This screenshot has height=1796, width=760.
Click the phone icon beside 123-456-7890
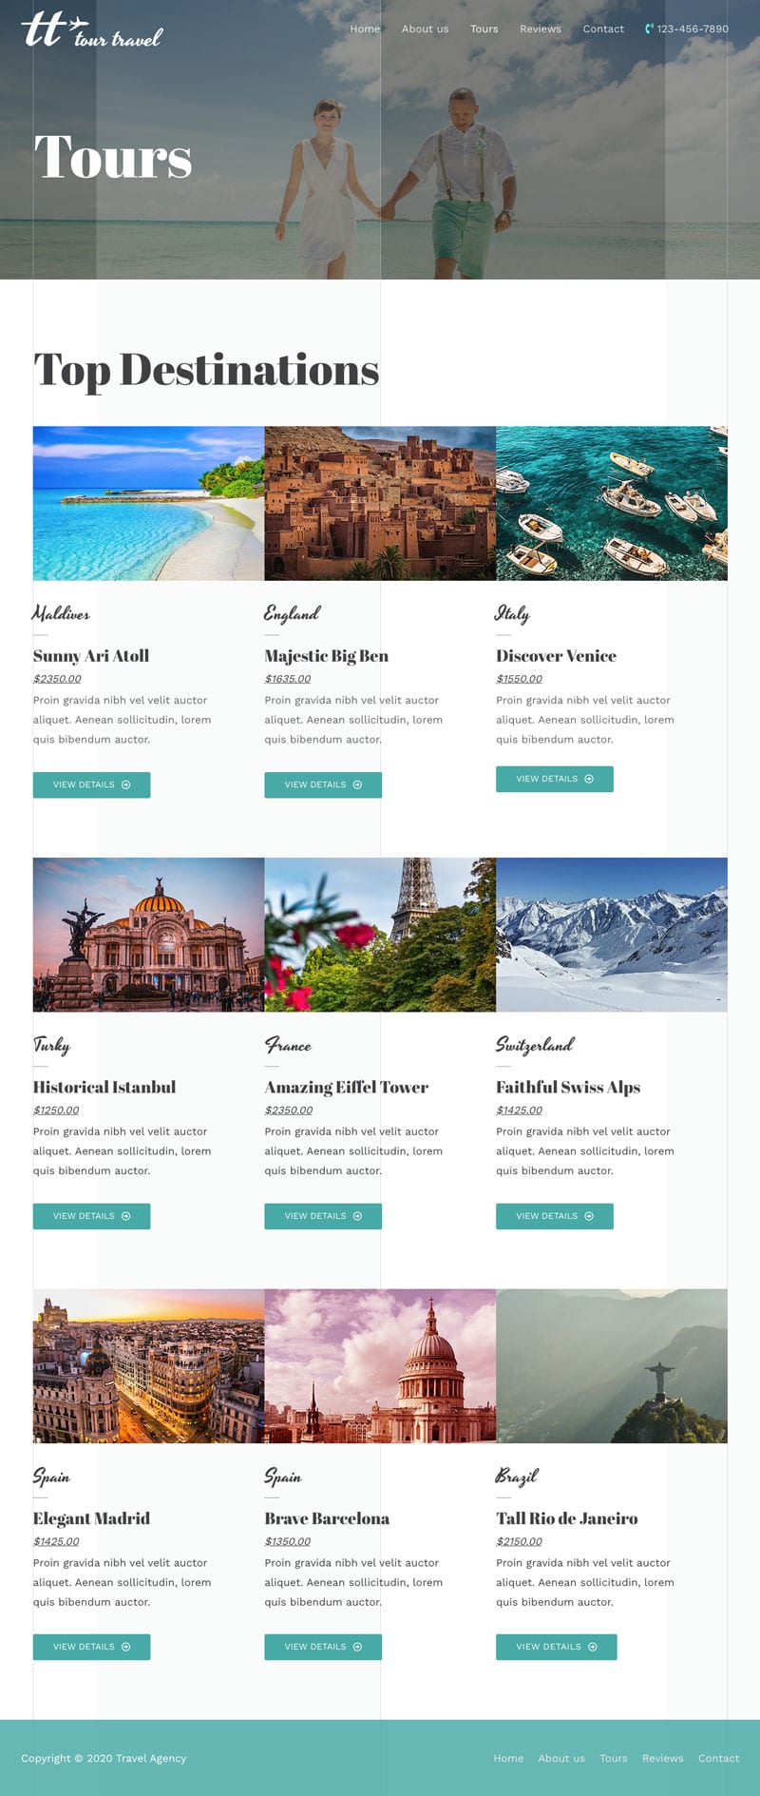649,29
